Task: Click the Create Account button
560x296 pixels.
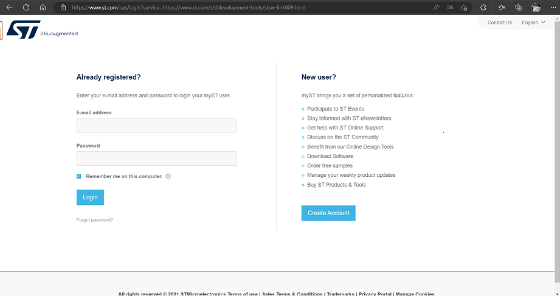Action: (x=328, y=213)
